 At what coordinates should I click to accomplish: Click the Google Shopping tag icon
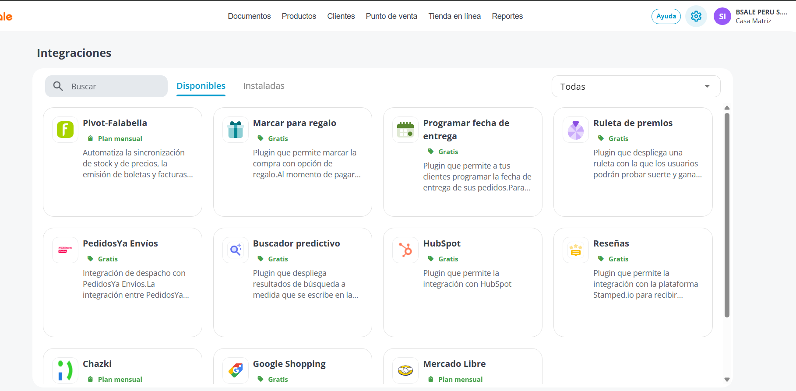point(236,370)
